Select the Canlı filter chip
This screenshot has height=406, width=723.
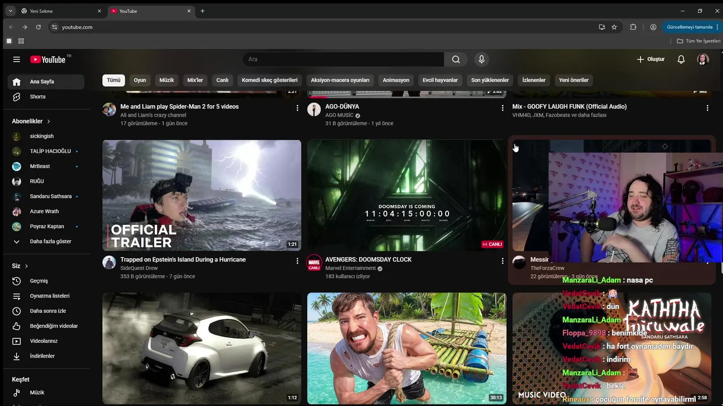tap(223, 80)
